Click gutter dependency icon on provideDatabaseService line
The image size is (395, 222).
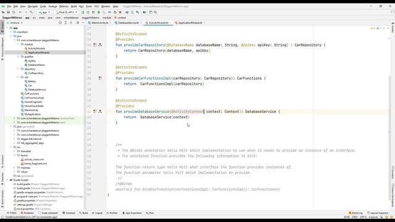point(100,111)
